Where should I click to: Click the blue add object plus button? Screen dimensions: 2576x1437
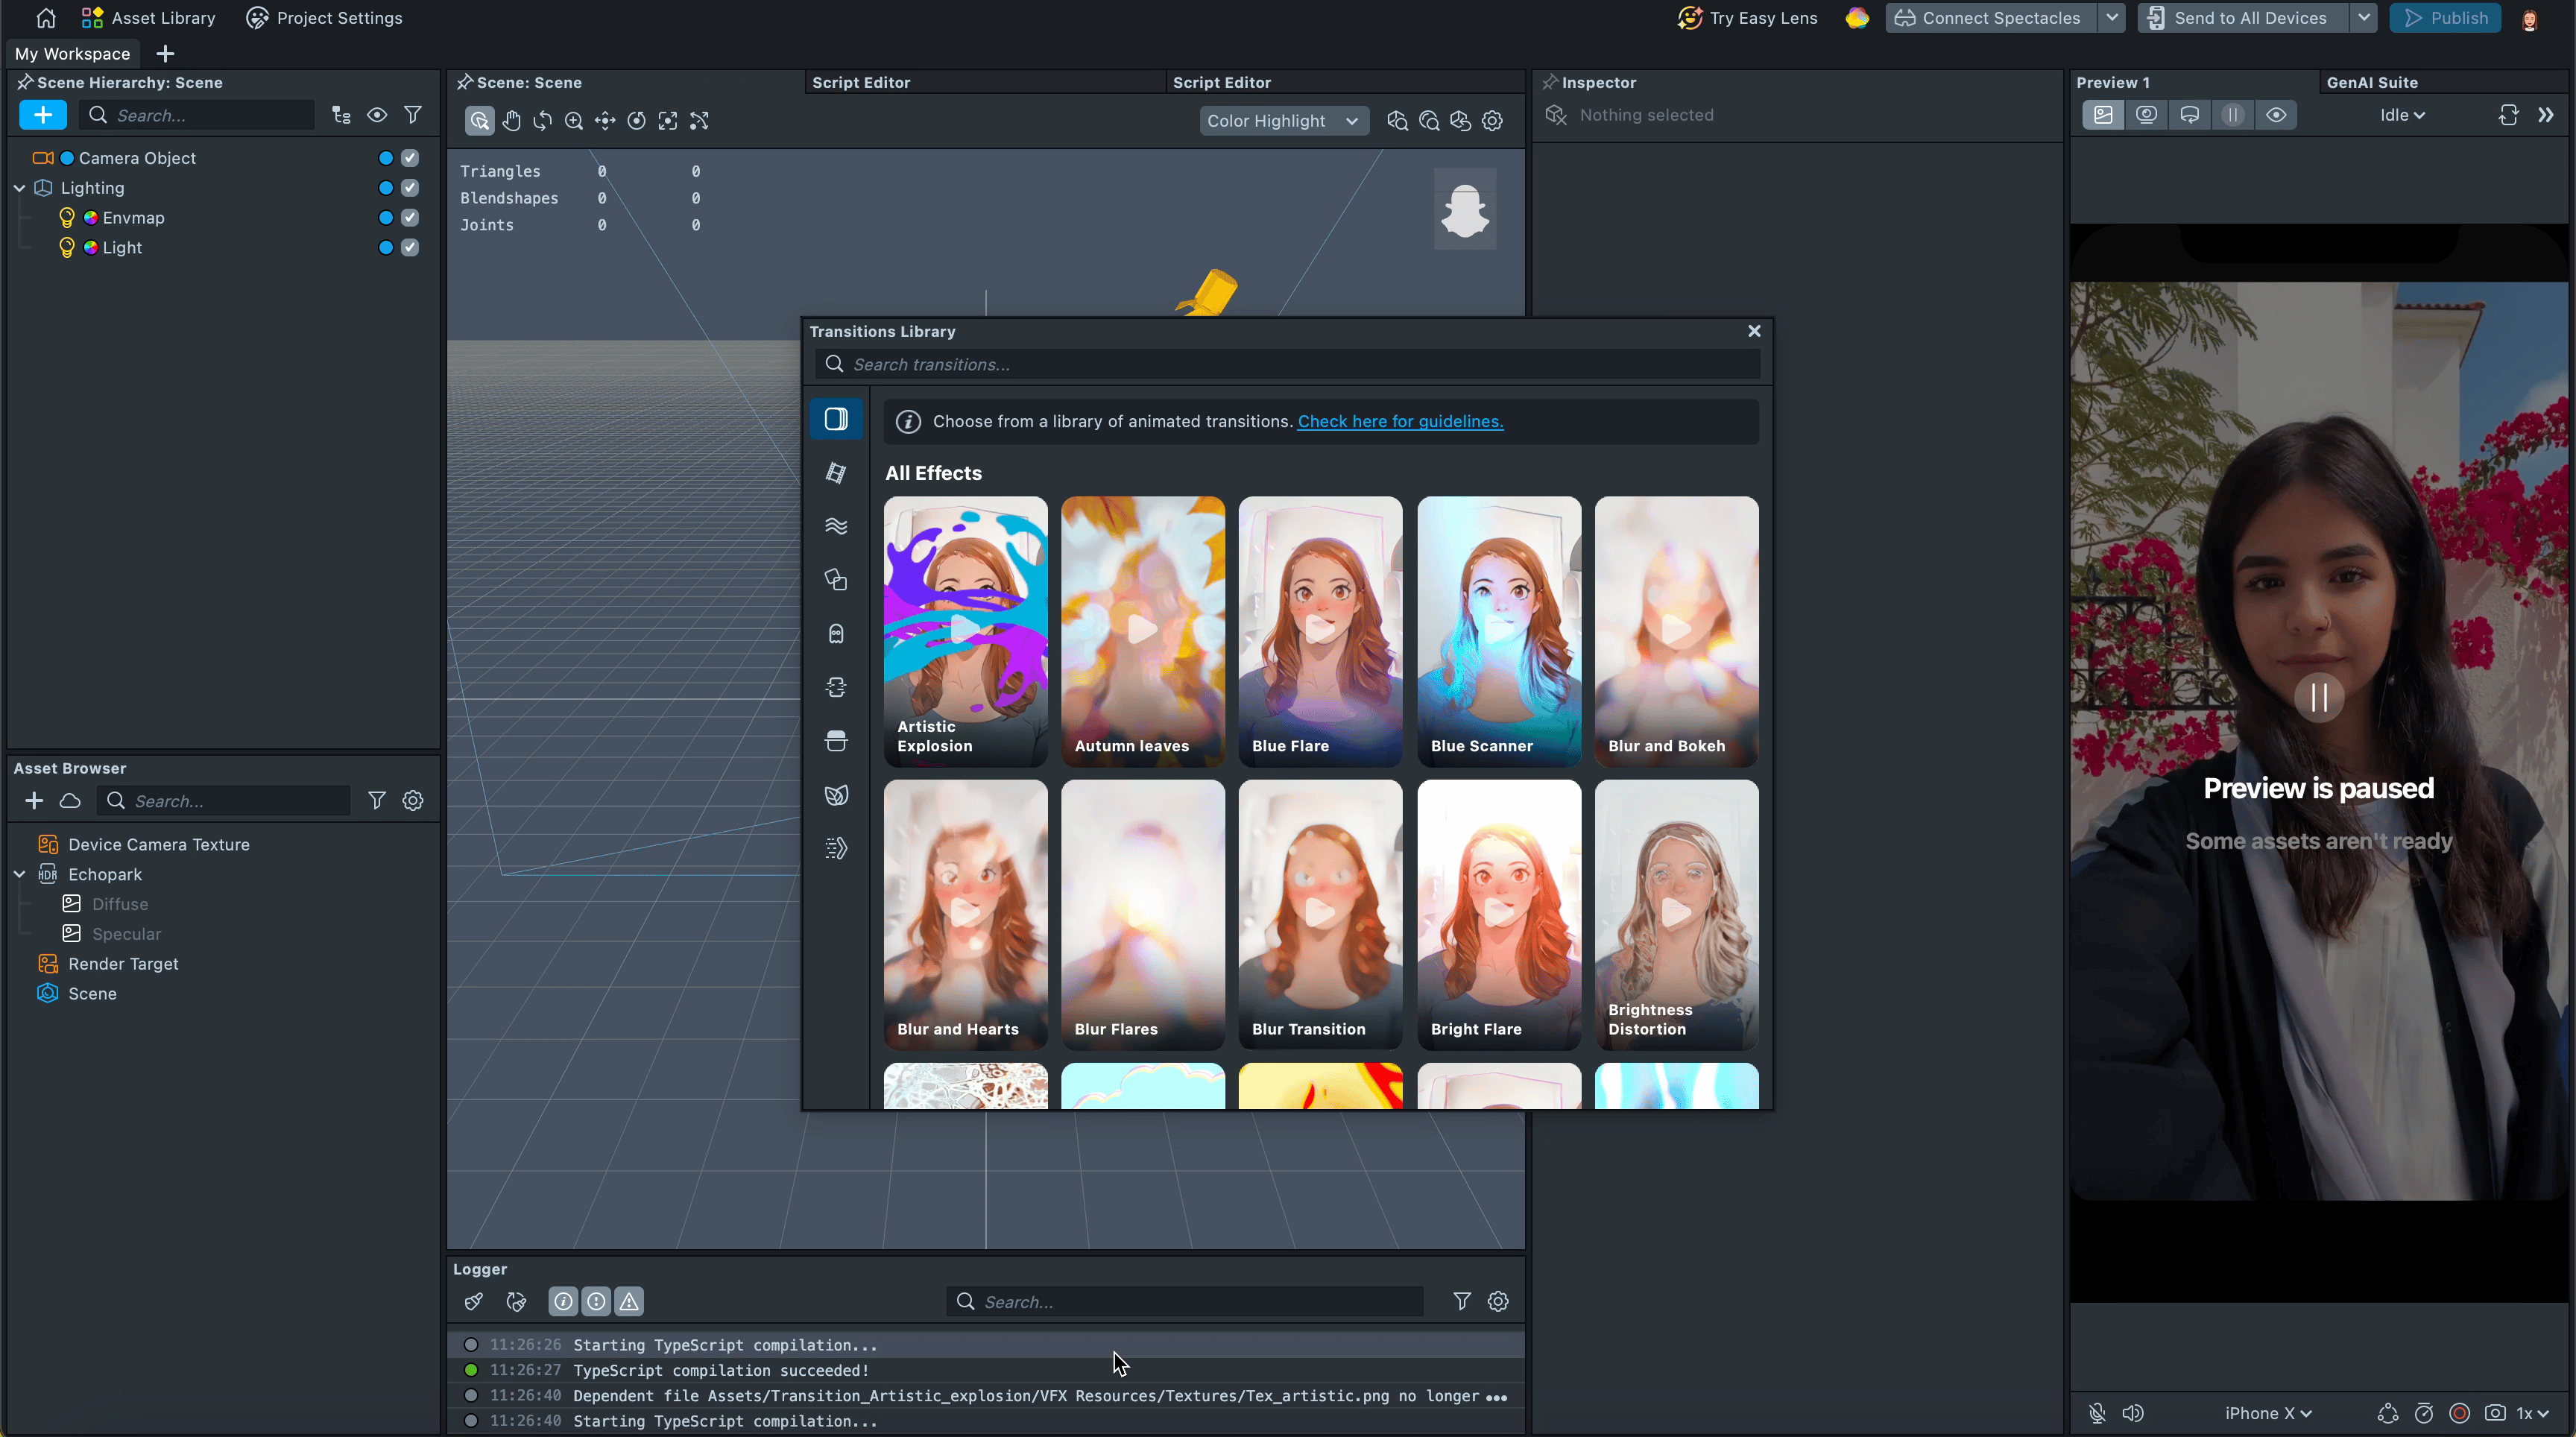pyautogui.click(x=42, y=115)
